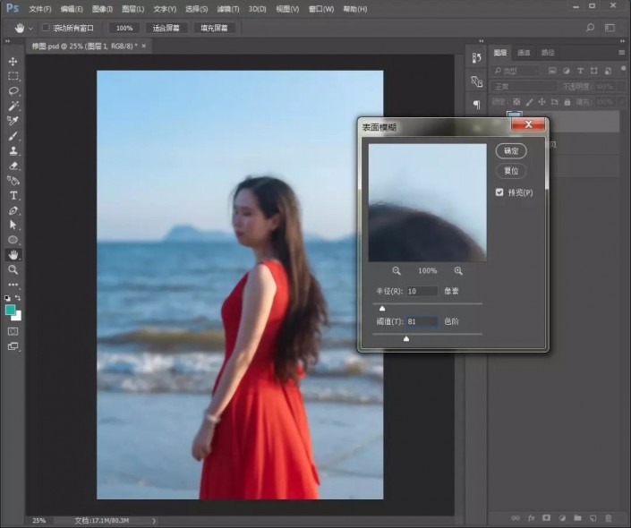Click the Fill Screen button (填充屏幕)
The image size is (631, 528).
pyautogui.click(x=214, y=28)
